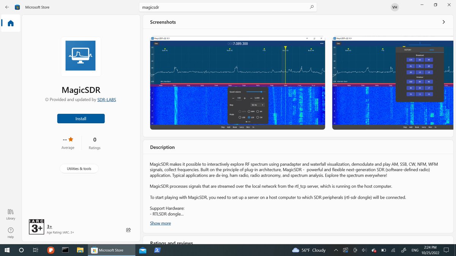456x256 pixels.
Task: Click the Description heading
Action: pos(162,147)
